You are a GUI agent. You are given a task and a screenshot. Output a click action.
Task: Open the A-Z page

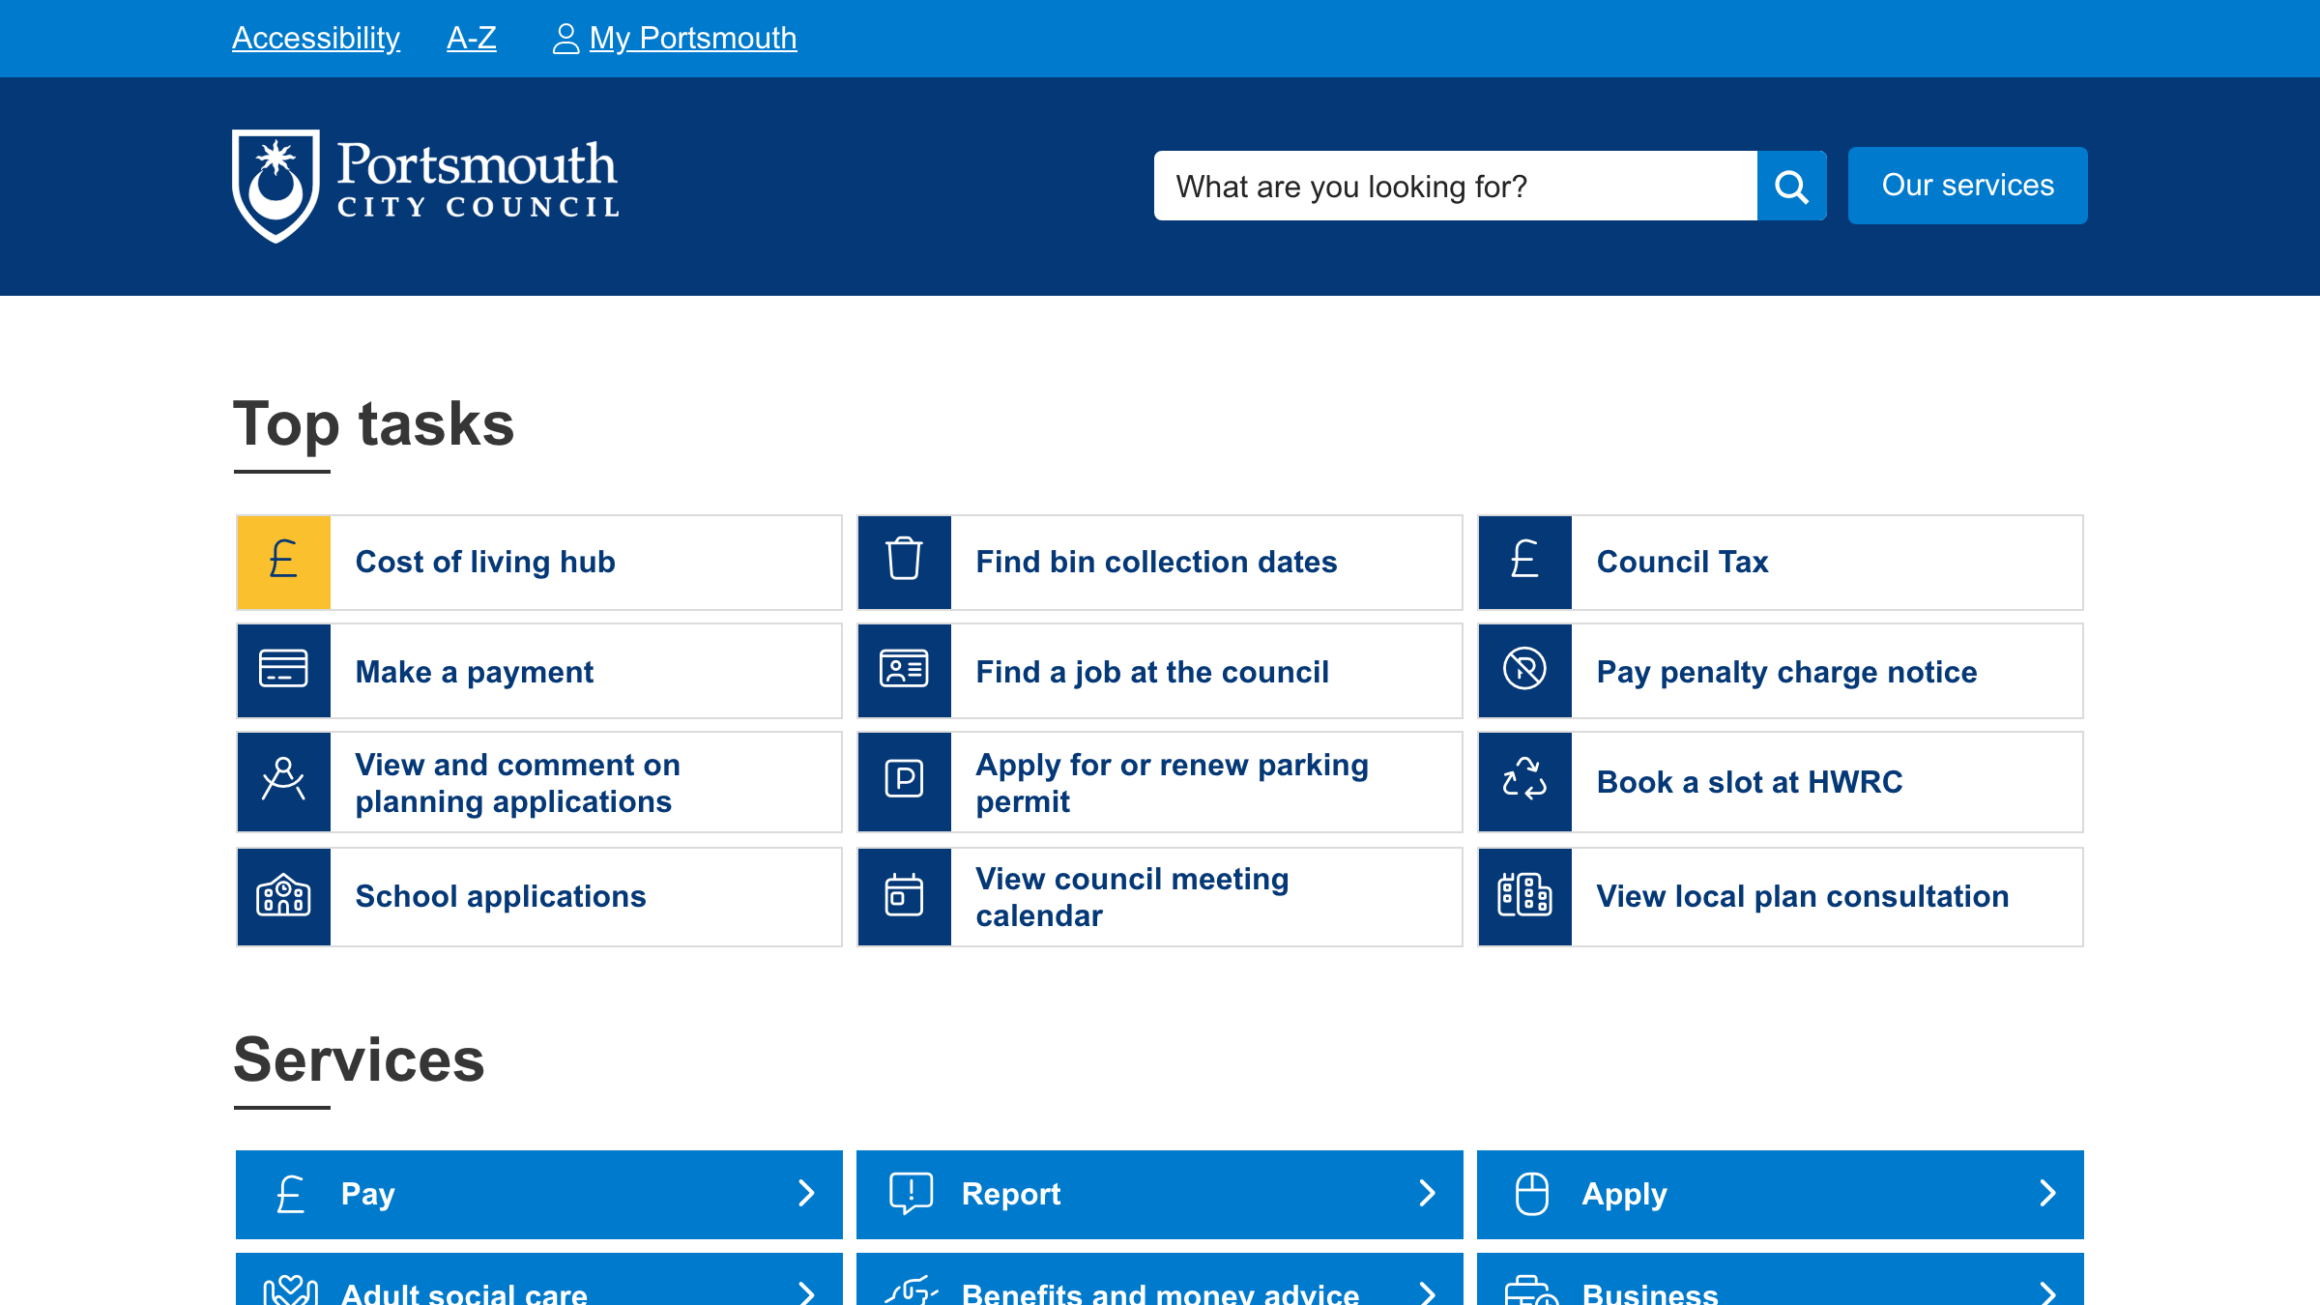point(471,38)
